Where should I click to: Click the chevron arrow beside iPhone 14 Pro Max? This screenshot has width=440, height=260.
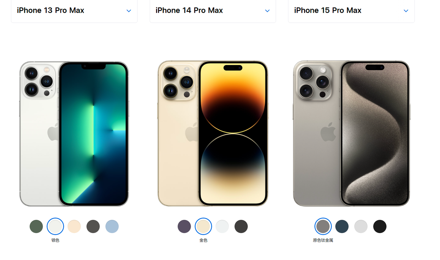pos(267,11)
